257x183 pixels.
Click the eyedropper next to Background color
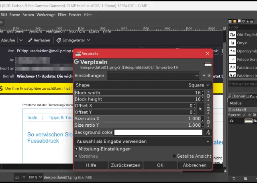tap(208, 132)
